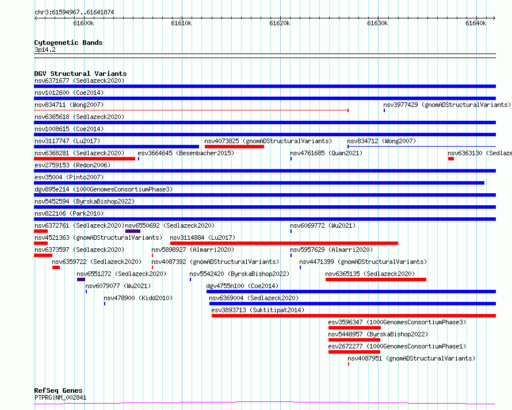This screenshot has width=512, height=410.
Task: Open nsv4521363 (gnomADStructuralVariants) label
Action: pos(98,237)
